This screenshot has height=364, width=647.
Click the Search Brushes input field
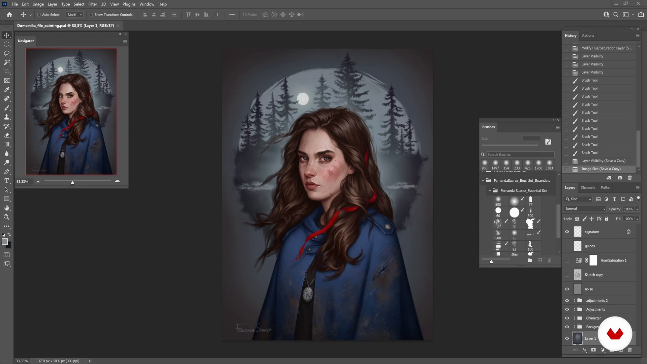[521, 155]
